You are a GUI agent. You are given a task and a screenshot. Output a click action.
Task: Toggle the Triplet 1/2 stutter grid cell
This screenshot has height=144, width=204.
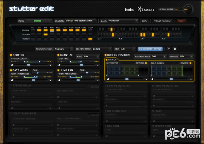[x=33, y=39]
